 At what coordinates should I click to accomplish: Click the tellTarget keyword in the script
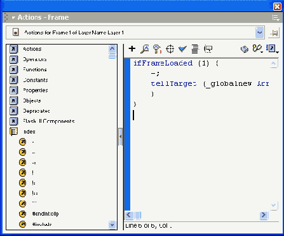coord(173,83)
